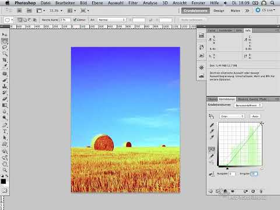Choose Subtract from selection mode
This screenshot has height=210, width=280.
click(x=30, y=20)
